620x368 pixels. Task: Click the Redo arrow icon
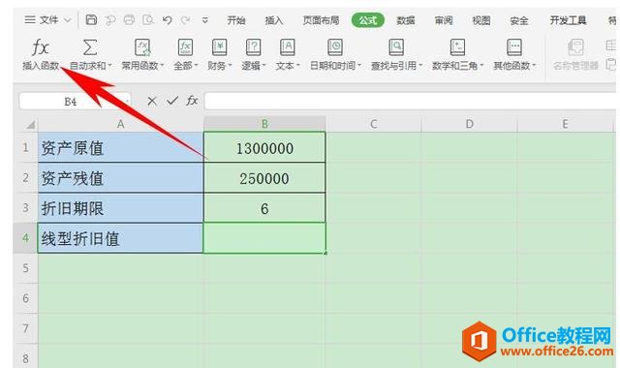click(x=185, y=19)
